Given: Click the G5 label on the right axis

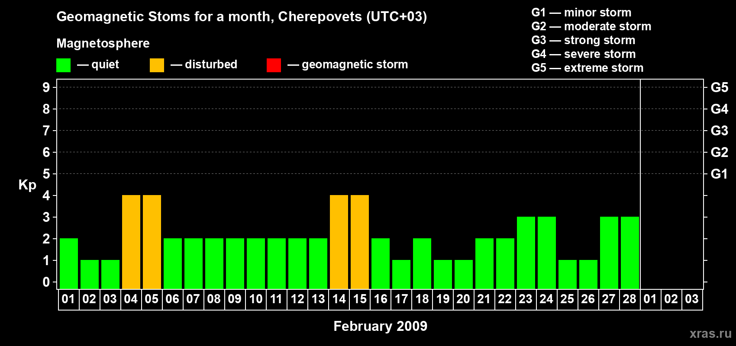Looking at the screenshot, I should (719, 87).
